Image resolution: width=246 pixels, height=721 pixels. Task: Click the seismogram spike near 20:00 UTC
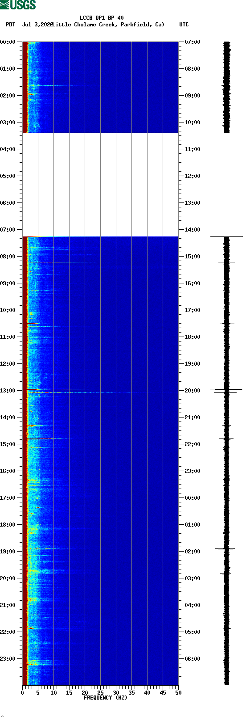pos(226,389)
